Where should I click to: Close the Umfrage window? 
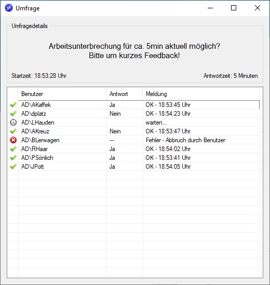258,8
